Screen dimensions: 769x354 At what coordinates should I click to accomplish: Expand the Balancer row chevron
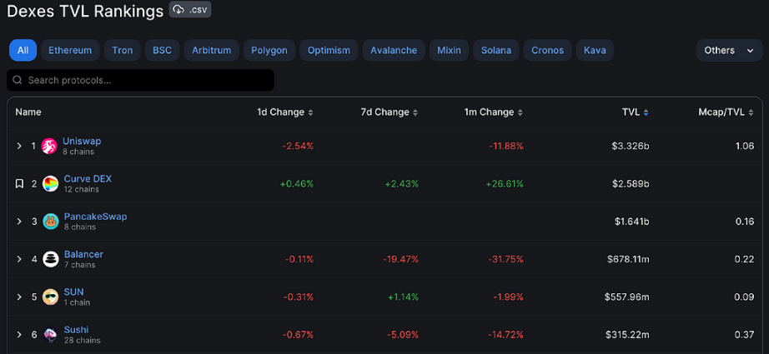click(19, 259)
